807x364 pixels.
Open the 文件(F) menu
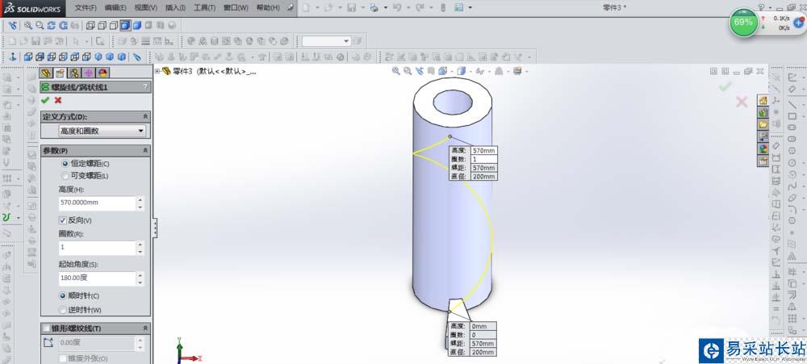pyautogui.click(x=86, y=8)
